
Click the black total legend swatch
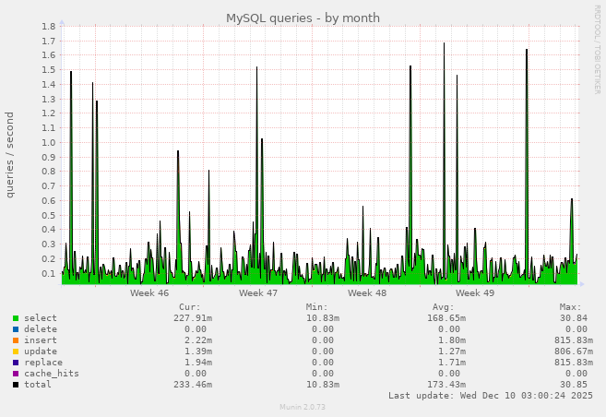[16, 385]
